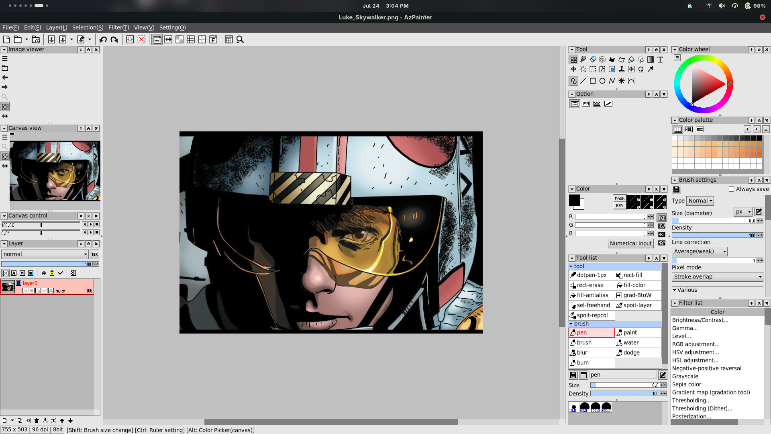Open Brightness/Contrast filter

(700, 320)
